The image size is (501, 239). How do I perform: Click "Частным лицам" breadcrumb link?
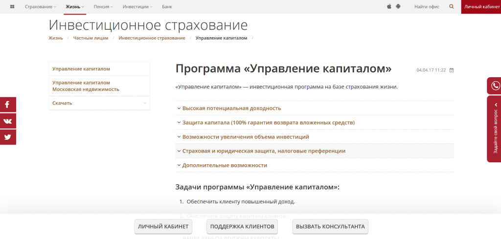91,38
